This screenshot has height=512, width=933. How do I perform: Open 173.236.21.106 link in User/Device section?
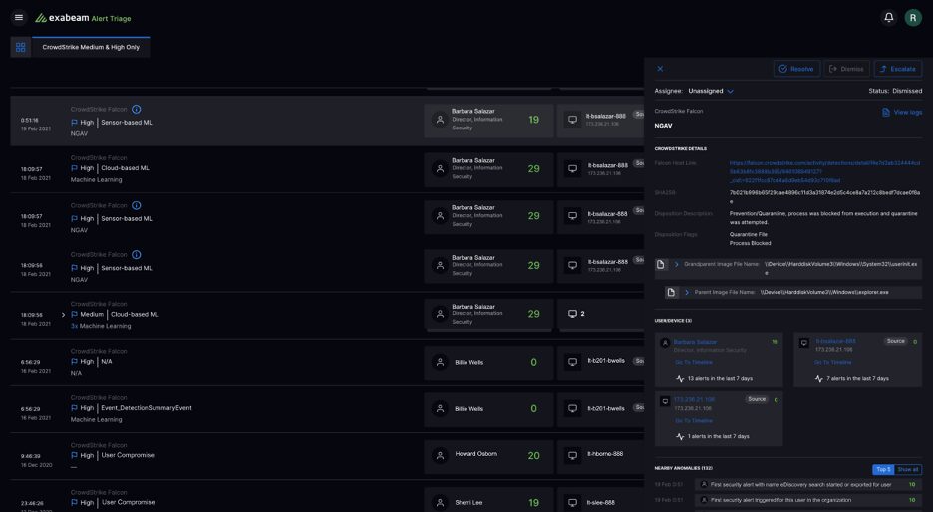695,399
